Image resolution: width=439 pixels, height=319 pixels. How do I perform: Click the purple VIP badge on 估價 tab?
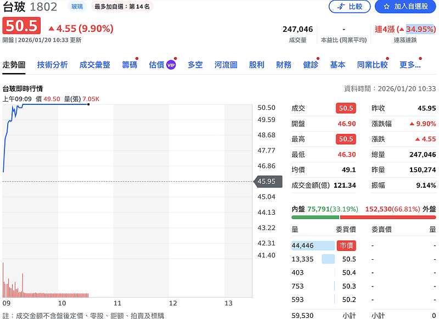point(171,64)
